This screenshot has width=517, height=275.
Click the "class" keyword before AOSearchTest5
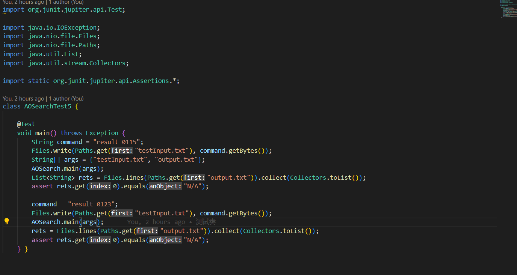click(x=12, y=107)
